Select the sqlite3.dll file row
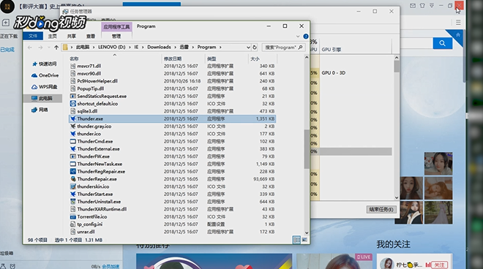This screenshot has height=269, width=483. click(173, 111)
